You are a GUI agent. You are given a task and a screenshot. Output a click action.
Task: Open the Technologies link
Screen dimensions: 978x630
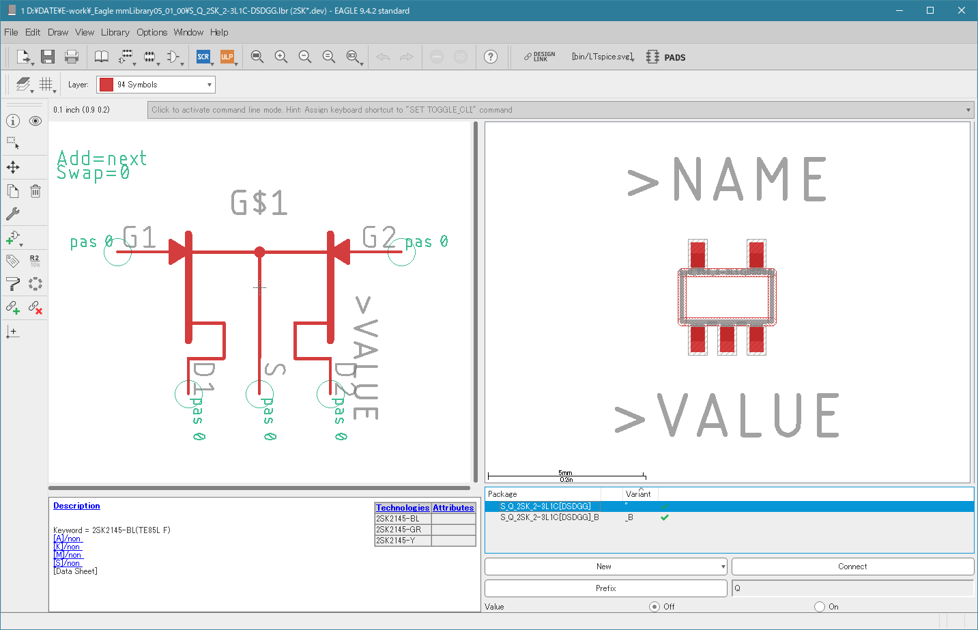[x=403, y=508]
